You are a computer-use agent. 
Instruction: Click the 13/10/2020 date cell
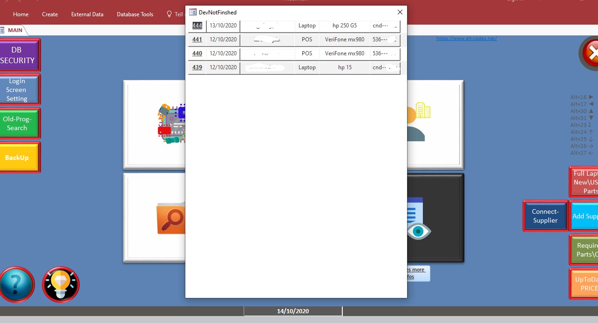[223, 26]
